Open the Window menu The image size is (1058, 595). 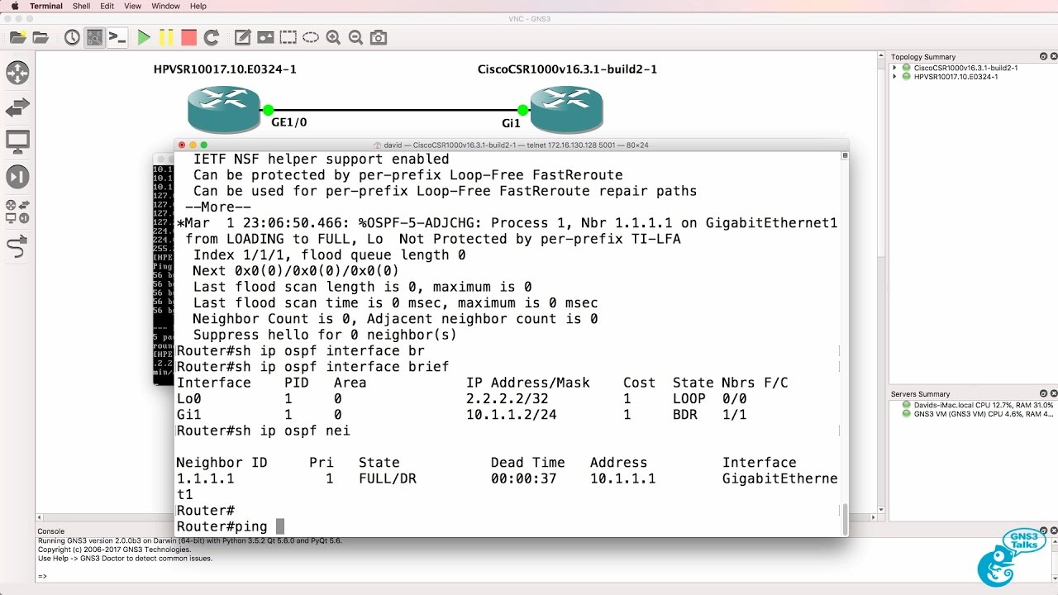pos(166,6)
